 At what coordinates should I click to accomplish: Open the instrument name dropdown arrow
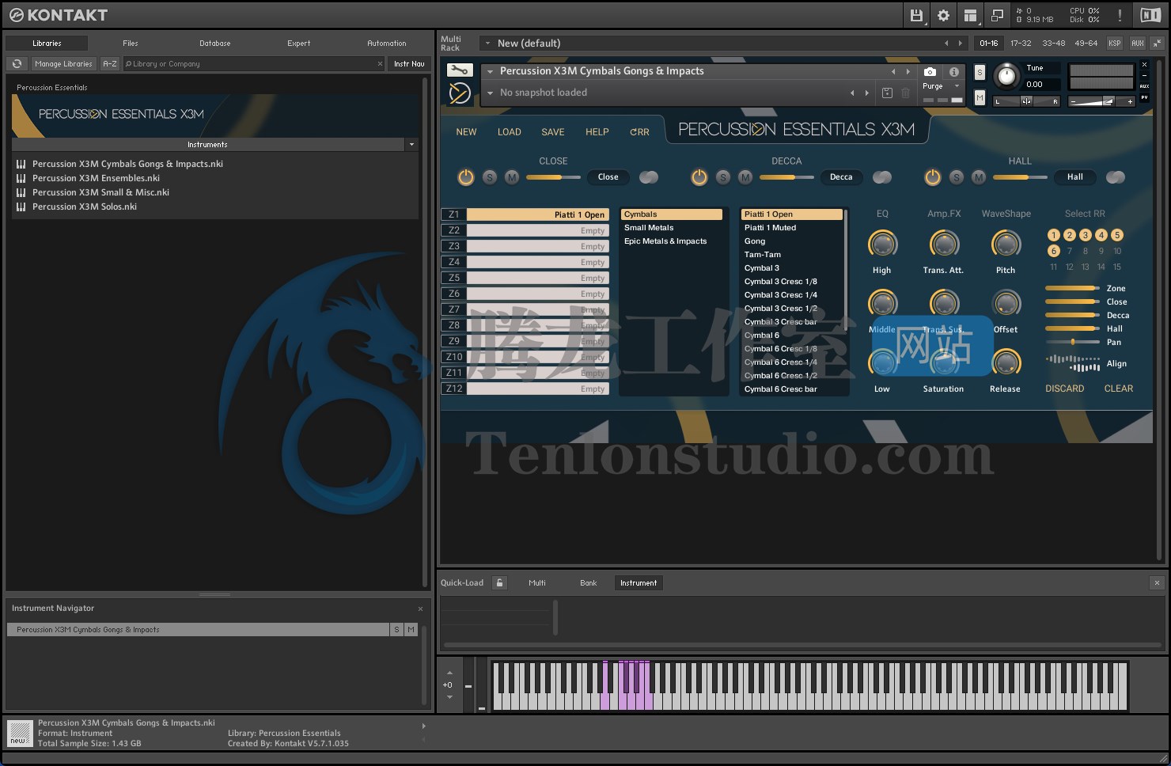pos(491,71)
